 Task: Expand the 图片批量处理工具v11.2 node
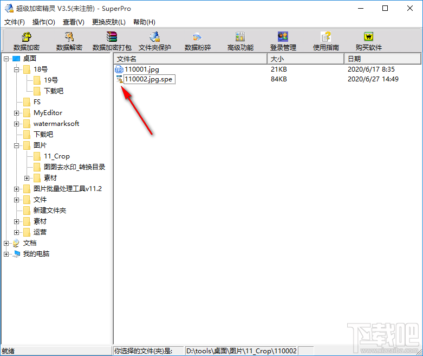[16, 189]
